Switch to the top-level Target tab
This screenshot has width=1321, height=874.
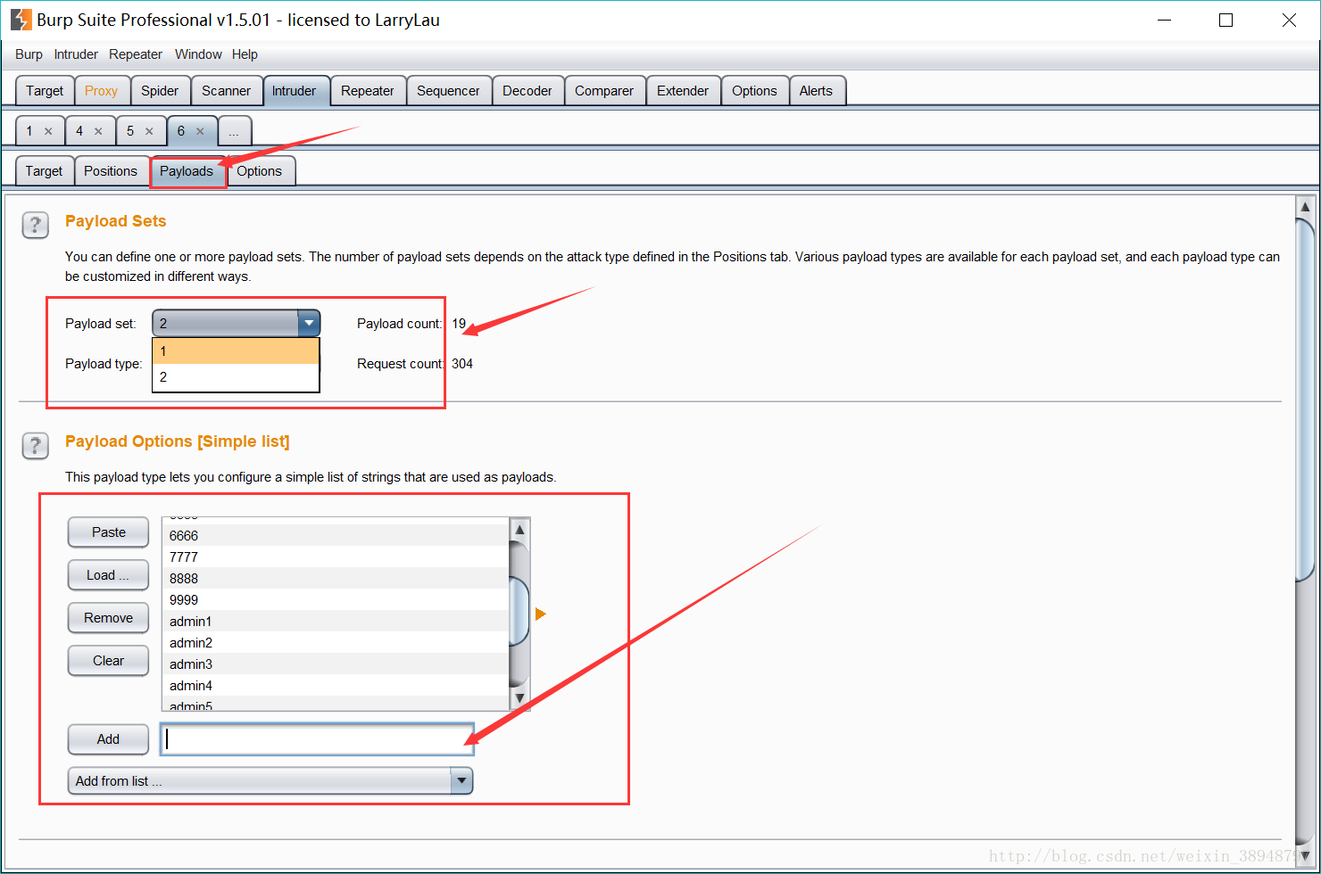45,91
